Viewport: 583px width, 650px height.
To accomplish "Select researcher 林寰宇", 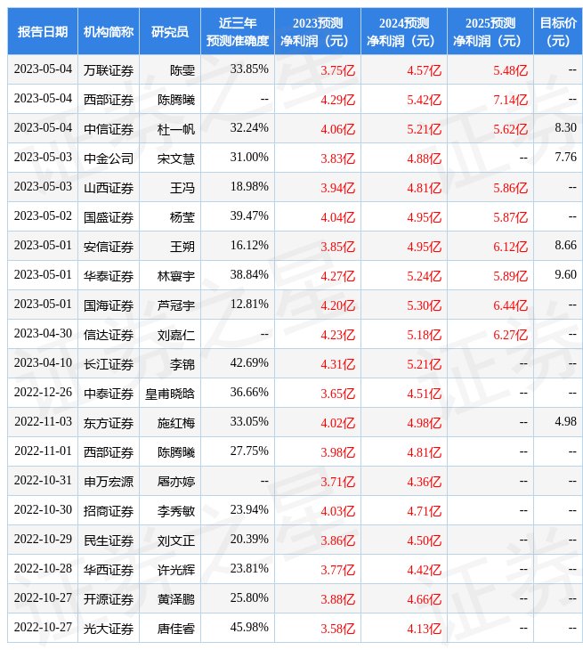I will click(176, 276).
